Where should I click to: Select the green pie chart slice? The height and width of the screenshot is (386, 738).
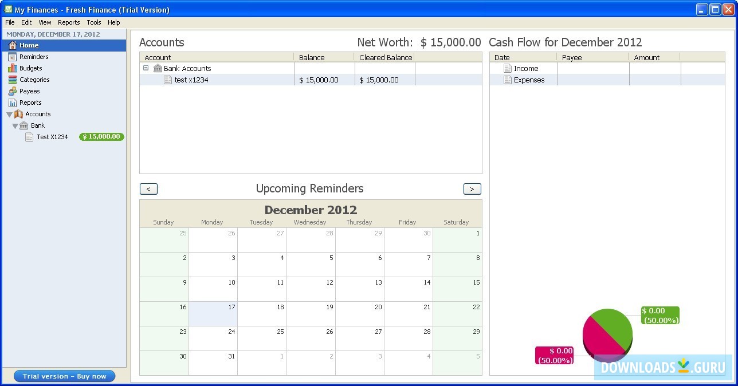point(614,326)
